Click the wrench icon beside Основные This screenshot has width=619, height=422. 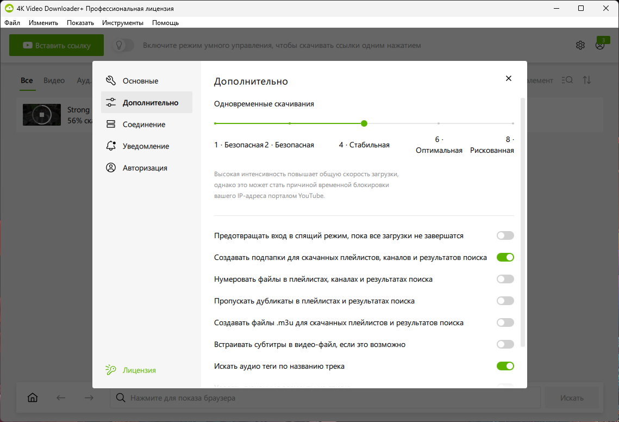pyautogui.click(x=111, y=80)
